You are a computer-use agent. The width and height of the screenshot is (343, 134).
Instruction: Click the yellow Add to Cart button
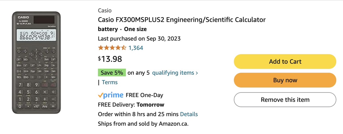[285, 62]
